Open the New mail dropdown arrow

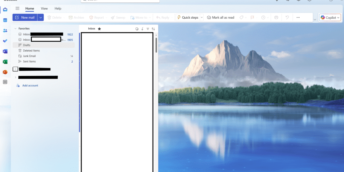(x=41, y=18)
